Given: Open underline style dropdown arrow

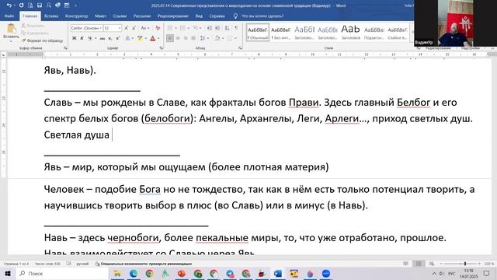Looking at the screenshot, I should click(x=96, y=38).
